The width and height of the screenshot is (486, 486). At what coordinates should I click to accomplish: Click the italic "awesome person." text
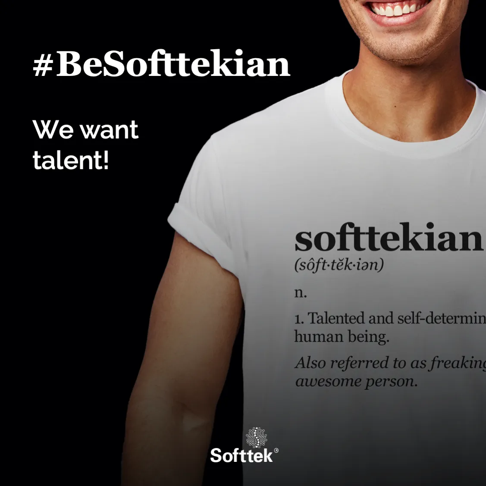357,381
